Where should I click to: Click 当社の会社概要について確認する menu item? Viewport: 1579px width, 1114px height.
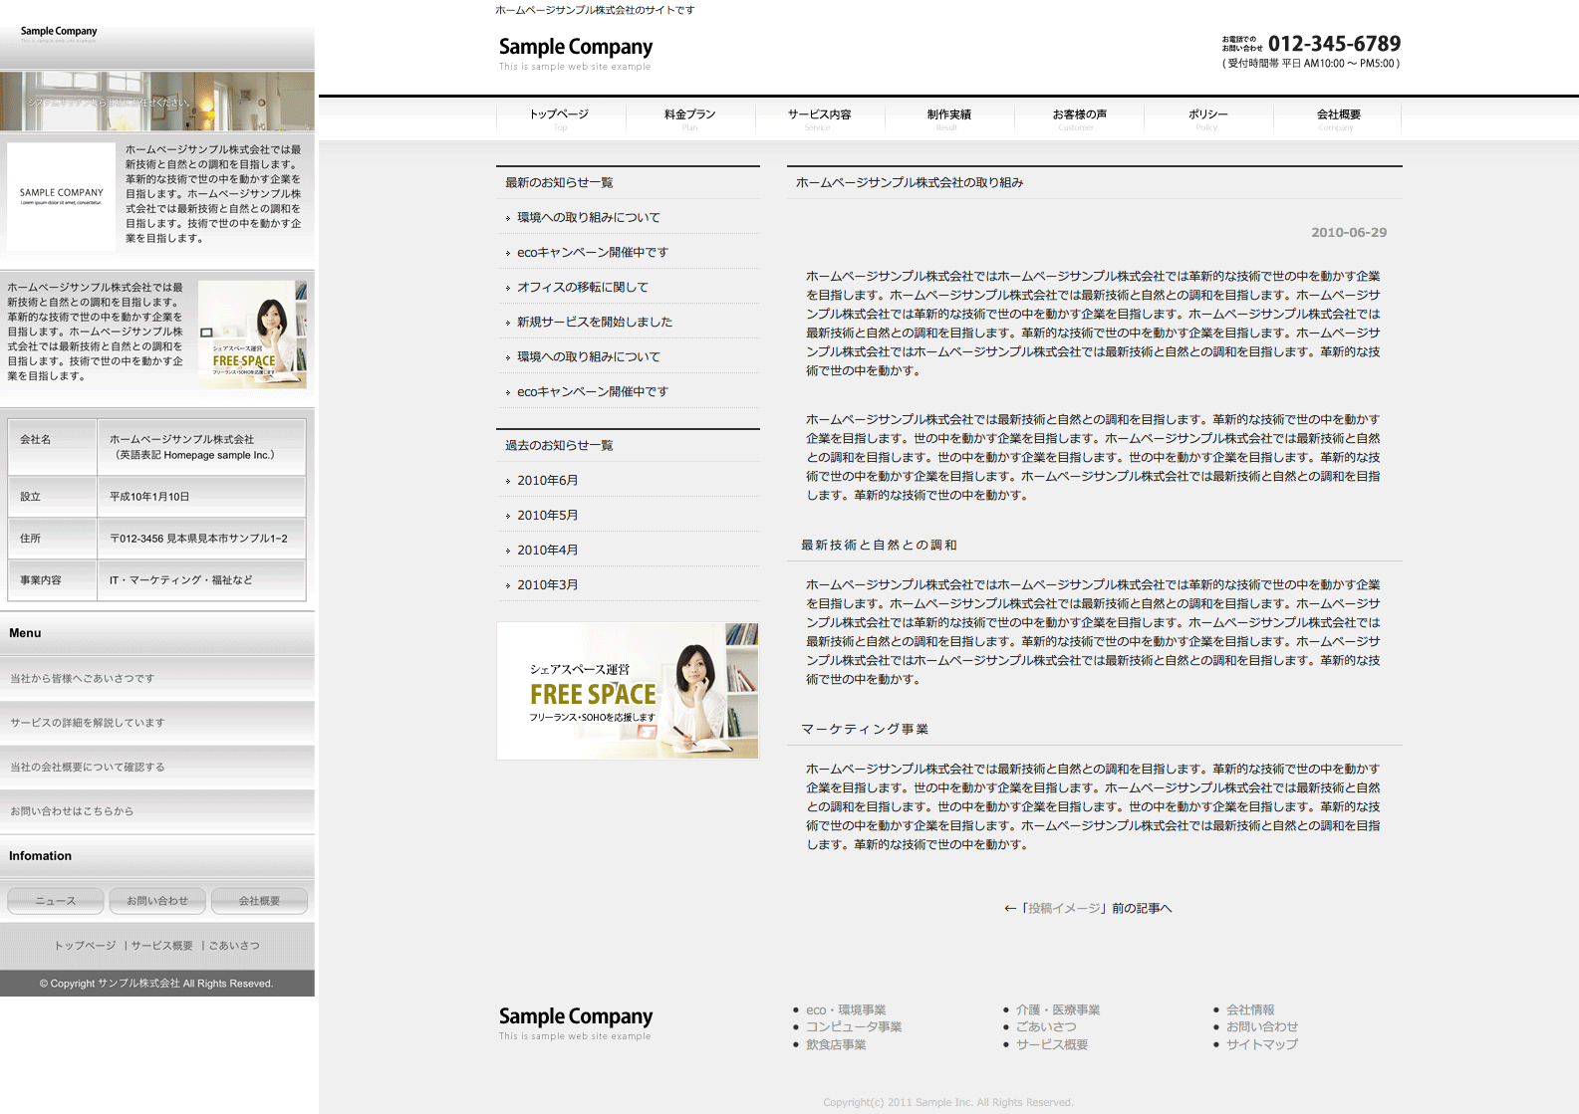(88, 768)
